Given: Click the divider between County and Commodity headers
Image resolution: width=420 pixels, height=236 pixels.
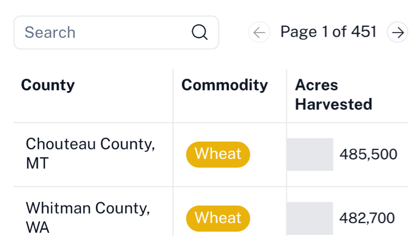Looking at the screenshot, I should coord(173,95).
